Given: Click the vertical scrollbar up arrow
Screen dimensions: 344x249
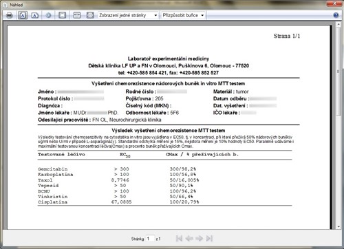Looking at the screenshot, I should tap(338, 24).
